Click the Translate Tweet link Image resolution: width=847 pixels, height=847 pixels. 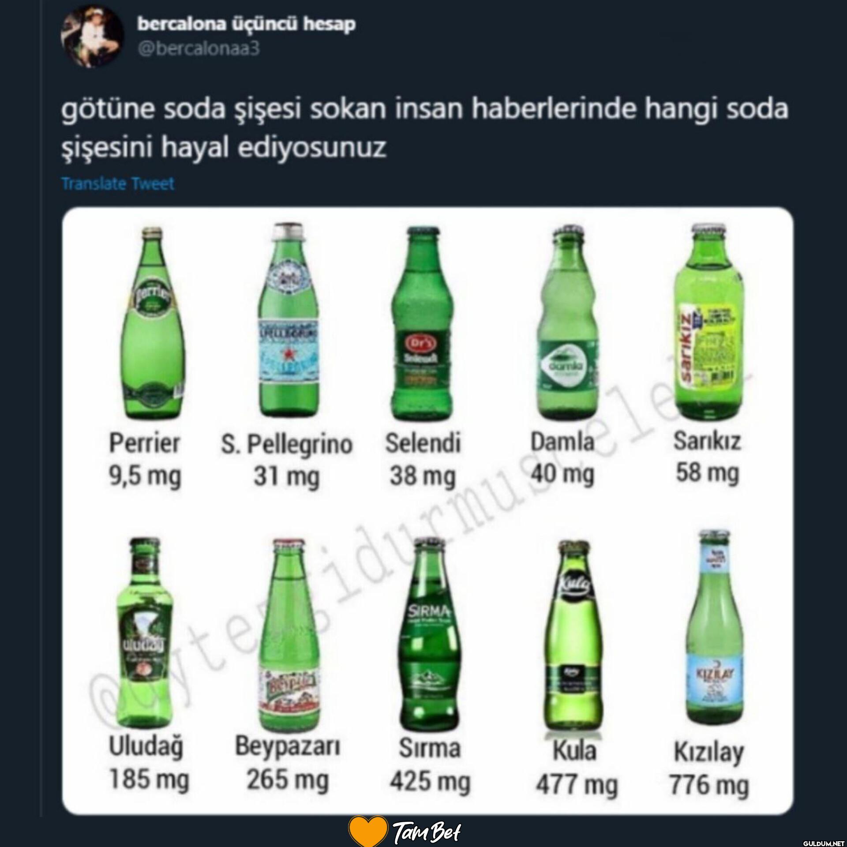tap(118, 184)
